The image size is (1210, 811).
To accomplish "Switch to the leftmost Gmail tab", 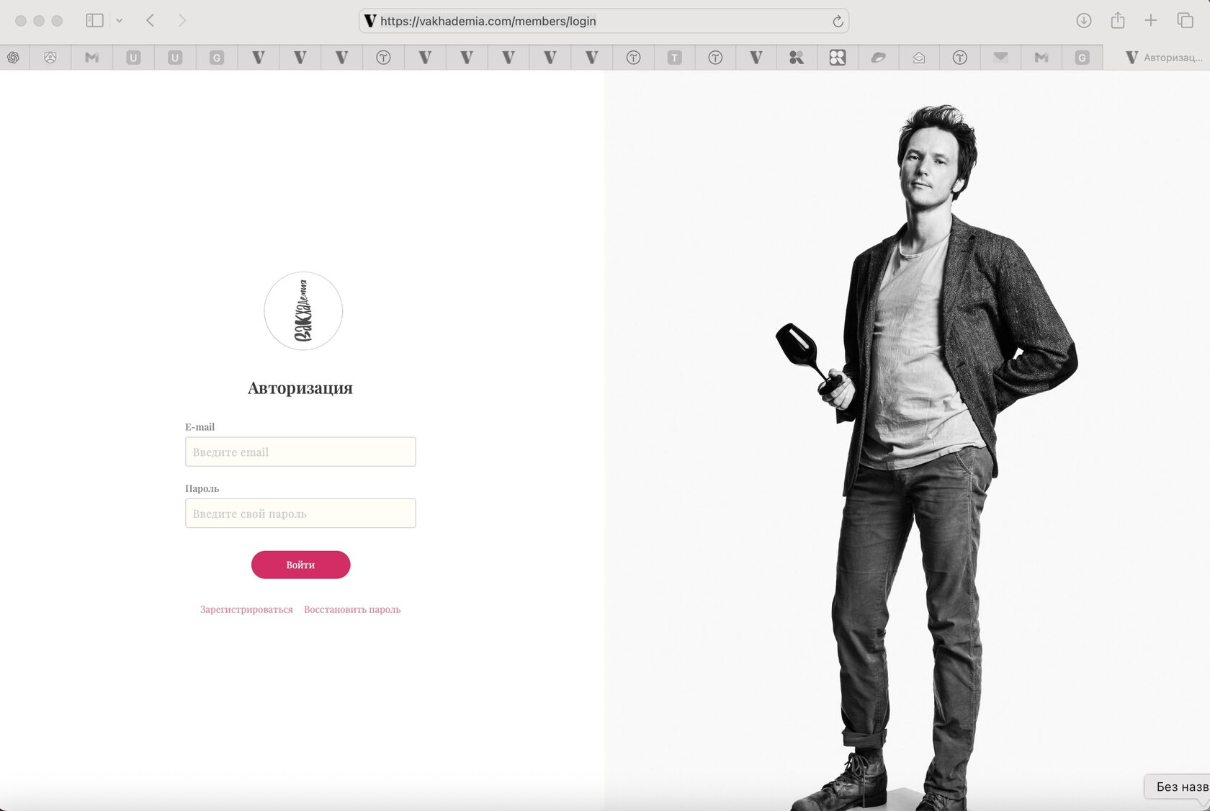I will point(91,58).
